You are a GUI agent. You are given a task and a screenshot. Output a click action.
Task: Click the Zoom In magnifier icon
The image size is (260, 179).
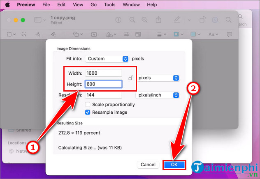click(144, 20)
